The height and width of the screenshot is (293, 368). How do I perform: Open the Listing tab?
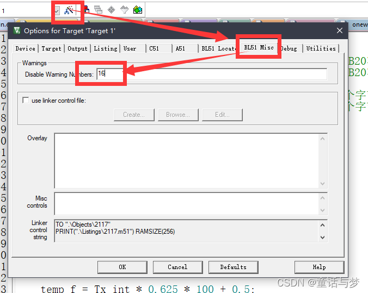click(106, 48)
